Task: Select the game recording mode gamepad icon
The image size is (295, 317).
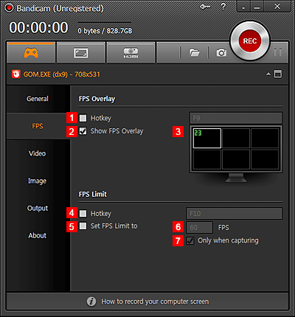Action: coord(31,52)
